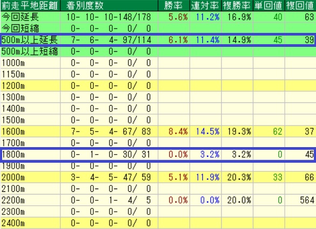The height and width of the screenshot is (229, 316).
Task: Select the 2100m row label
Action: coord(13,189)
